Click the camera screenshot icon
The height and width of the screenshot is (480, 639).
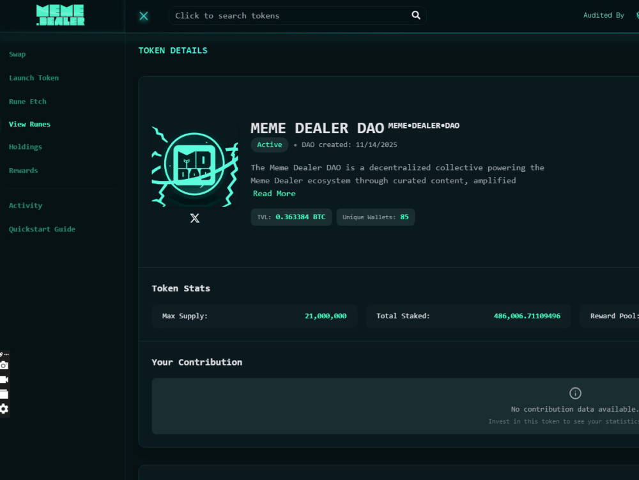tap(4, 365)
